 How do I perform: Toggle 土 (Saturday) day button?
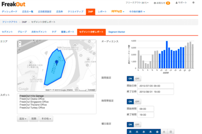(164, 132)
